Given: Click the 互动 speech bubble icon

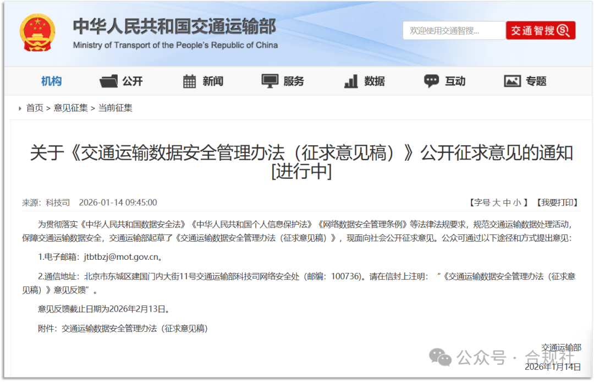Looking at the screenshot, I should [431, 81].
